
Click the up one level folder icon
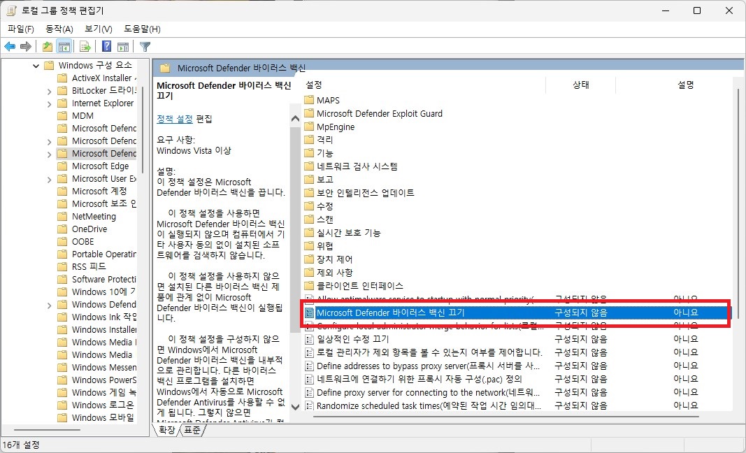pyautogui.click(x=47, y=46)
